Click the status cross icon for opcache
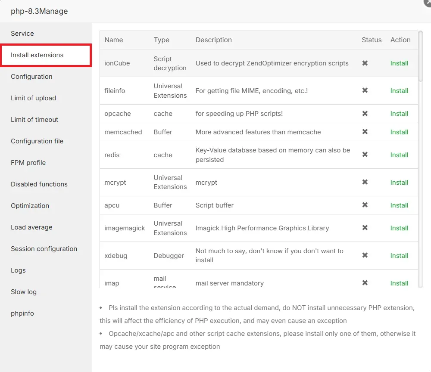 pos(365,114)
